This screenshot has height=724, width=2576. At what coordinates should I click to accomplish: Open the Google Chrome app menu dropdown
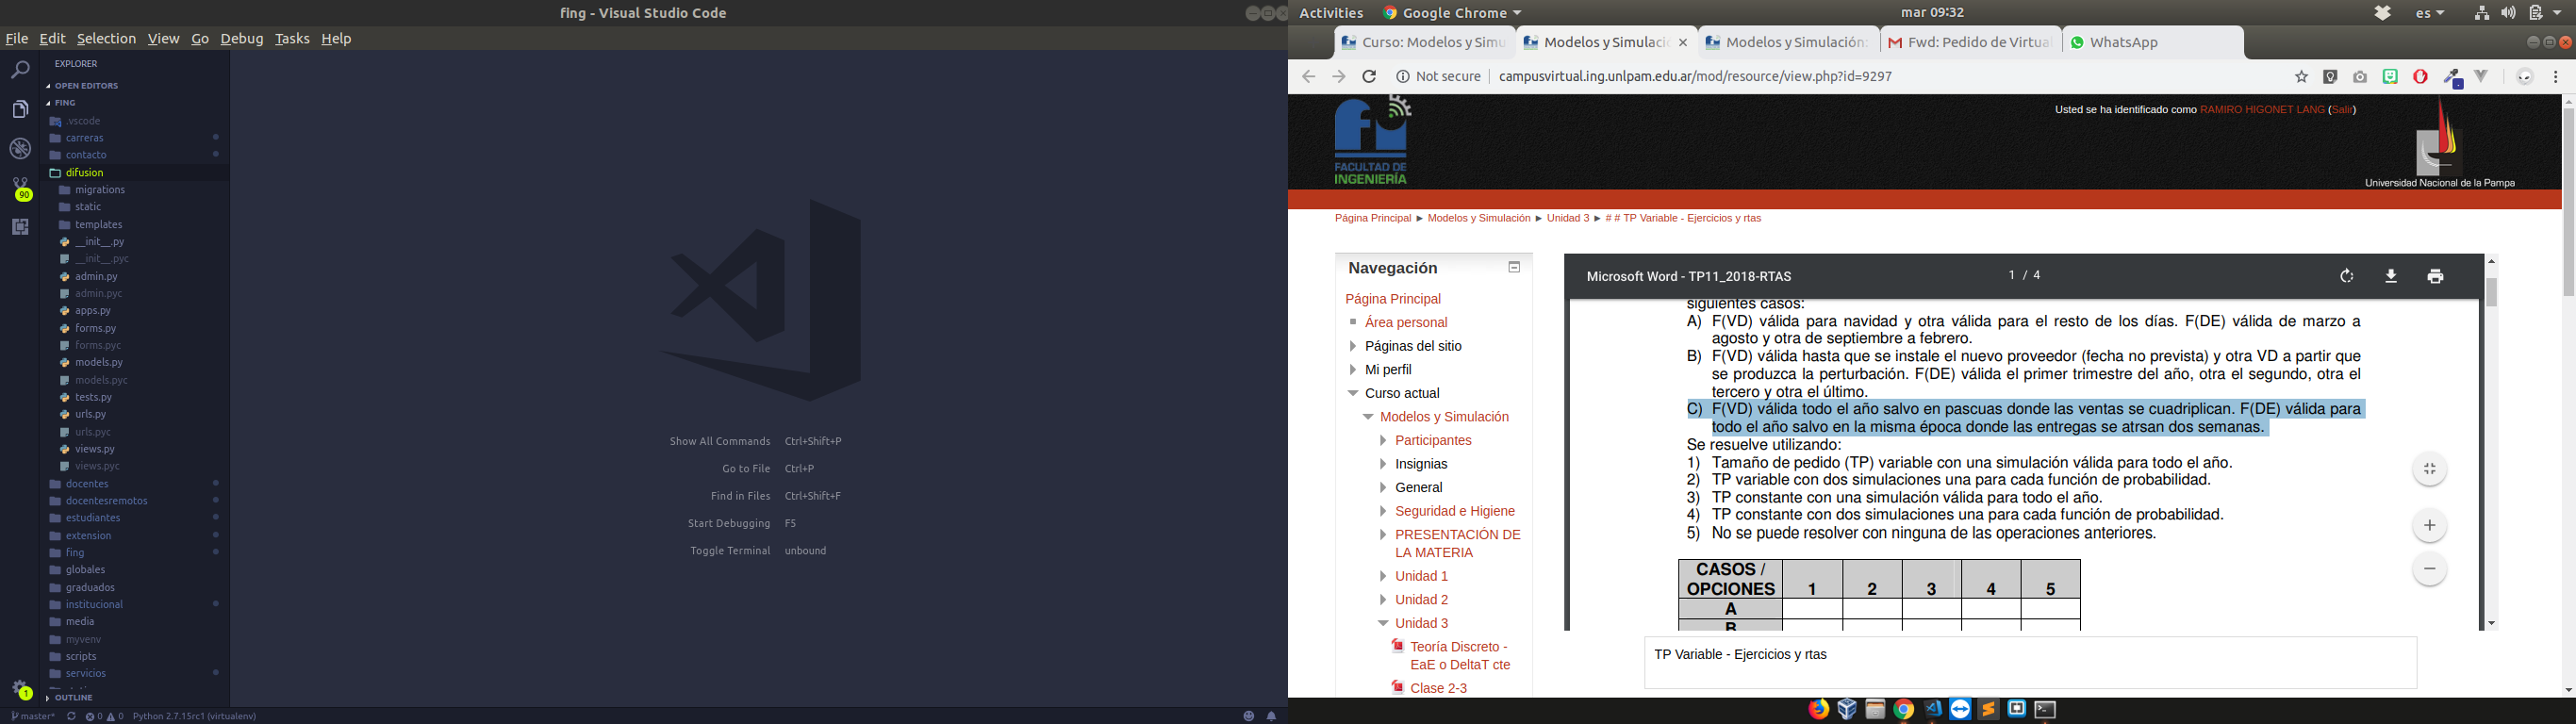tap(1452, 13)
